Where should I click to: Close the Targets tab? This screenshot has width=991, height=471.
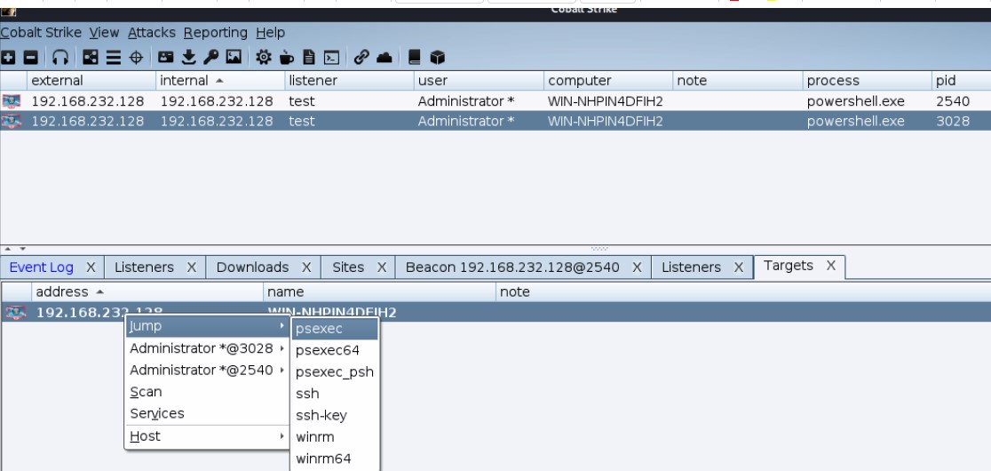coord(831,266)
